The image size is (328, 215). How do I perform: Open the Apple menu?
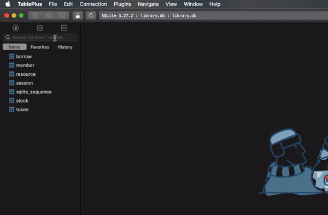coord(8,4)
